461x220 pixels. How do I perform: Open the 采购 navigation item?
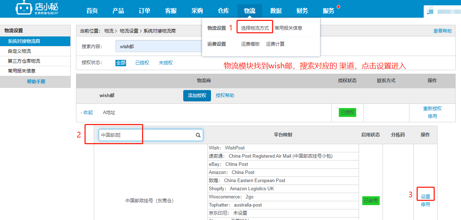click(197, 11)
